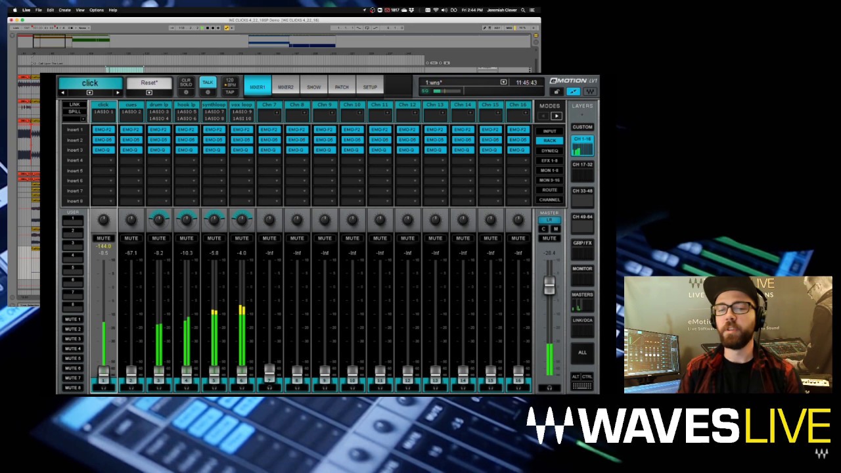Cue channel 10 with its headphone icon

[352, 388]
